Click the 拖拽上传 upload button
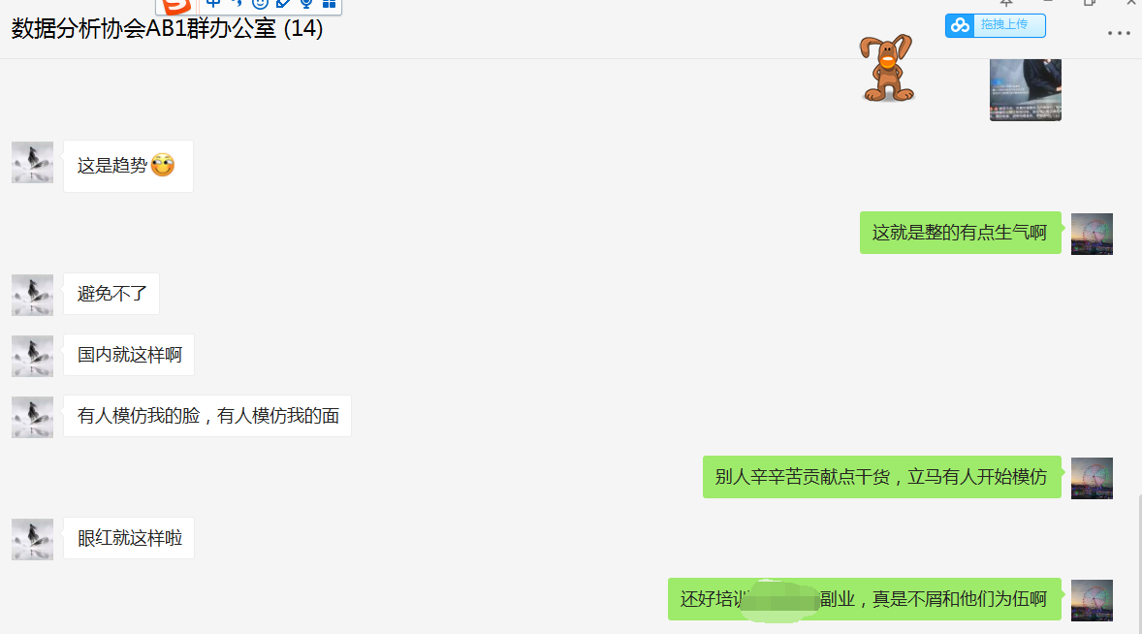Viewport: 1142px width, 634px height. (996, 25)
